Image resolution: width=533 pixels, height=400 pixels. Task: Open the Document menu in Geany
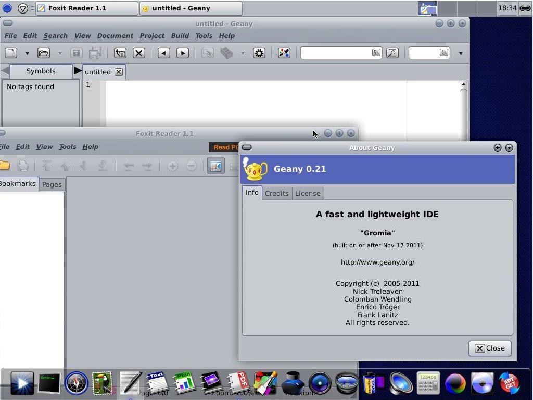[115, 36]
